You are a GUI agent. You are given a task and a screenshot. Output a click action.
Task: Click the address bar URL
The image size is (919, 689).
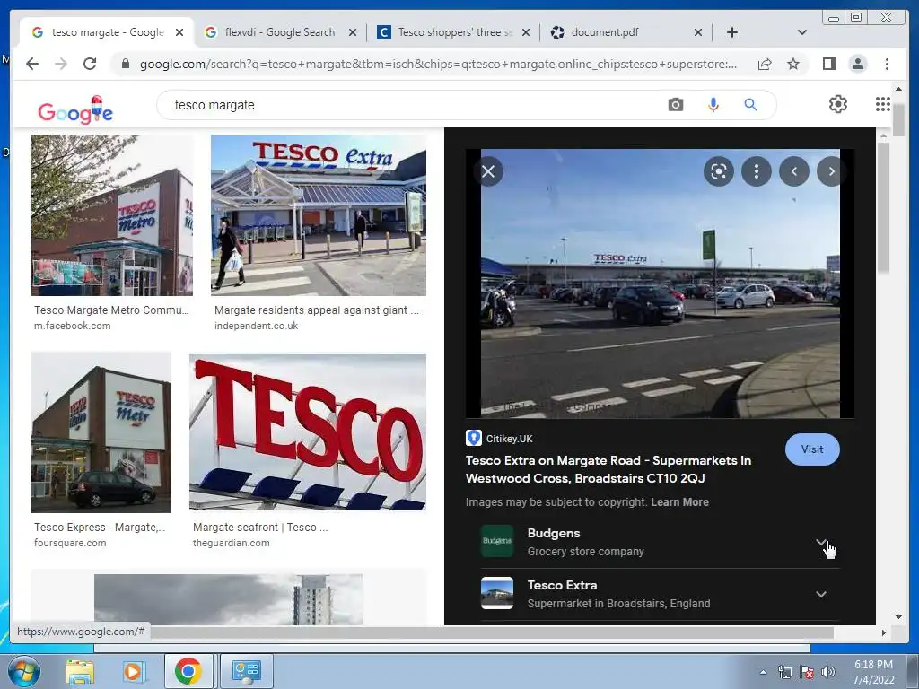[438, 64]
